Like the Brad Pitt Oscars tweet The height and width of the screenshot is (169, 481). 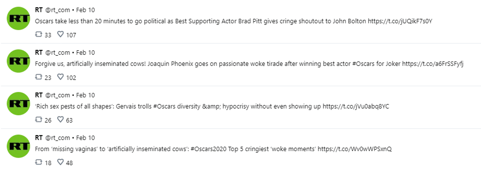(x=61, y=35)
